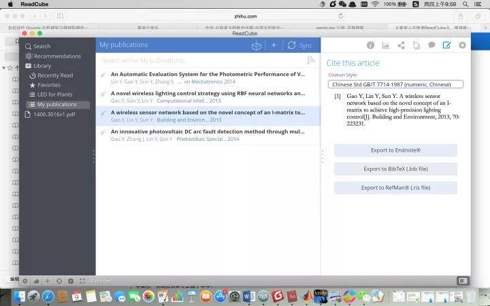Click the fullscreen icon in bottom toolbar

[x=82, y=281]
